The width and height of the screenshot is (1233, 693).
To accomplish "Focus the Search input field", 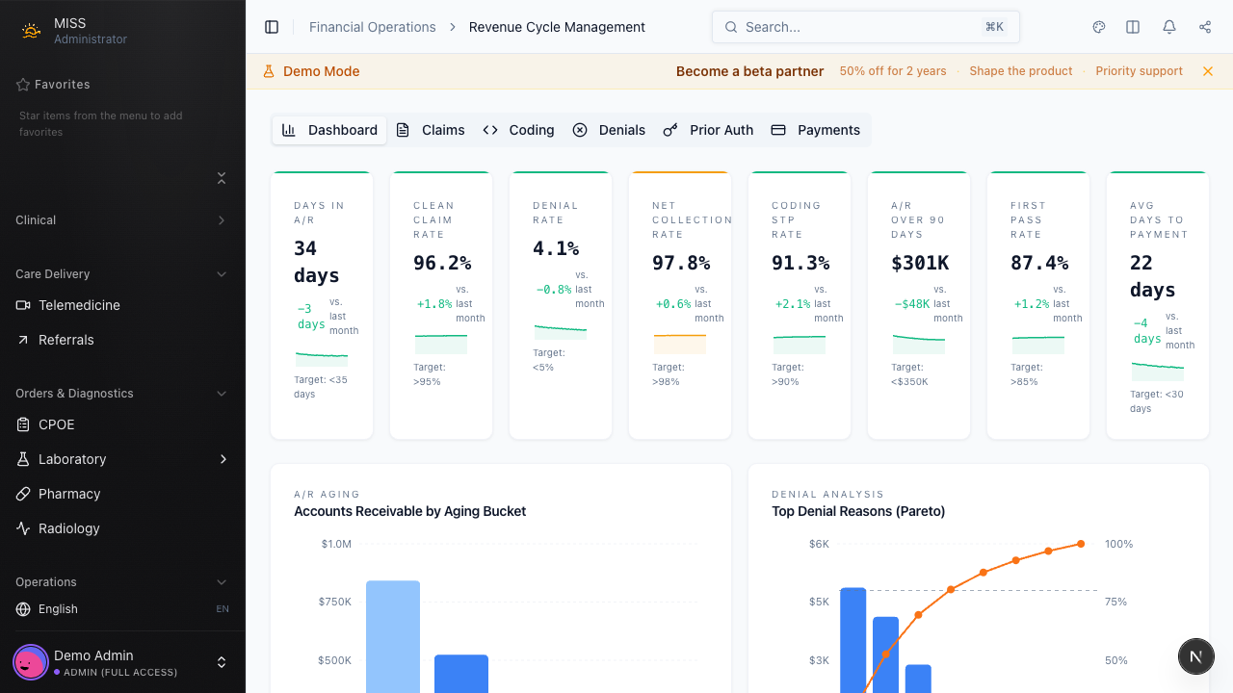I will [x=857, y=27].
